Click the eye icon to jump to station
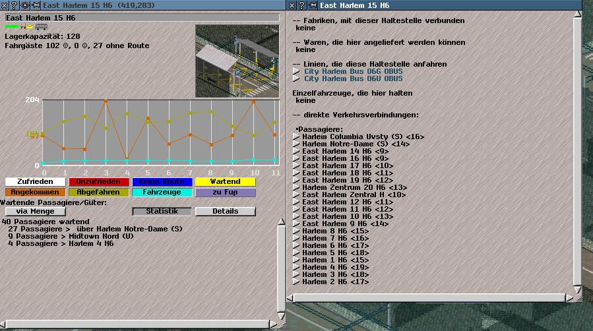This screenshot has width=593, height=331. coord(25,5)
